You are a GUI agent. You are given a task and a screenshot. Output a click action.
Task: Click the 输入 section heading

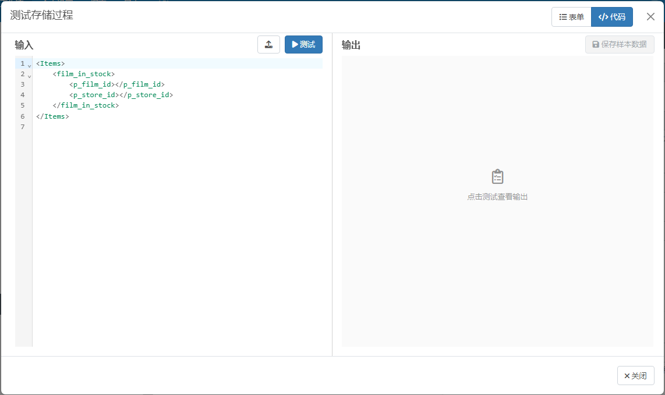point(24,45)
